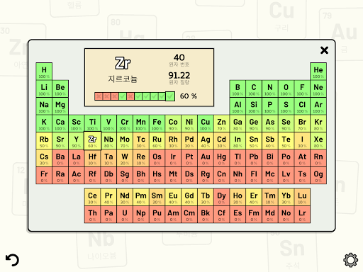
Task: Open the settings gear icon
Action: [x=350, y=260]
